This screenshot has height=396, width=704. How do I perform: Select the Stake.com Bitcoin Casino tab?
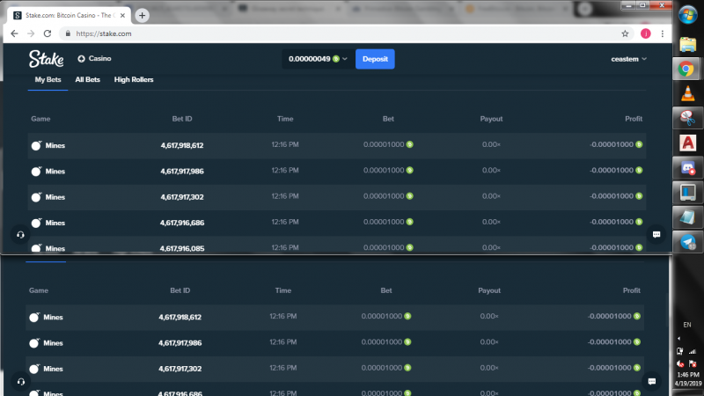pyautogui.click(x=70, y=15)
